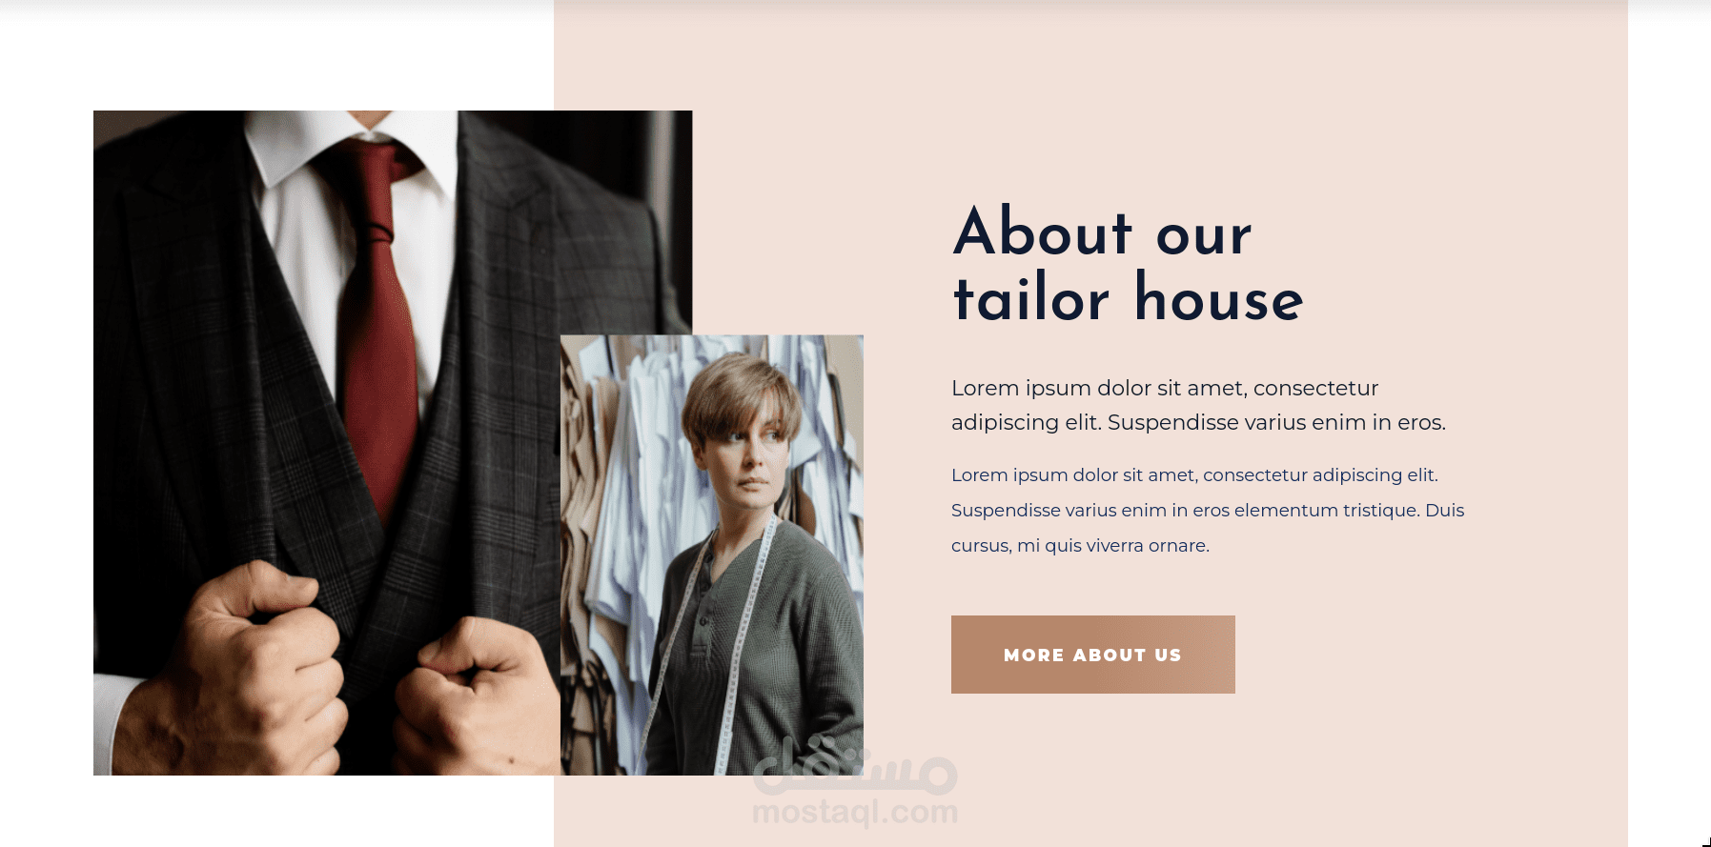This screenshot has width=1711, height=847.
Task: Click the Arabic mostaql logo watermark
Action: pos(855,768)
